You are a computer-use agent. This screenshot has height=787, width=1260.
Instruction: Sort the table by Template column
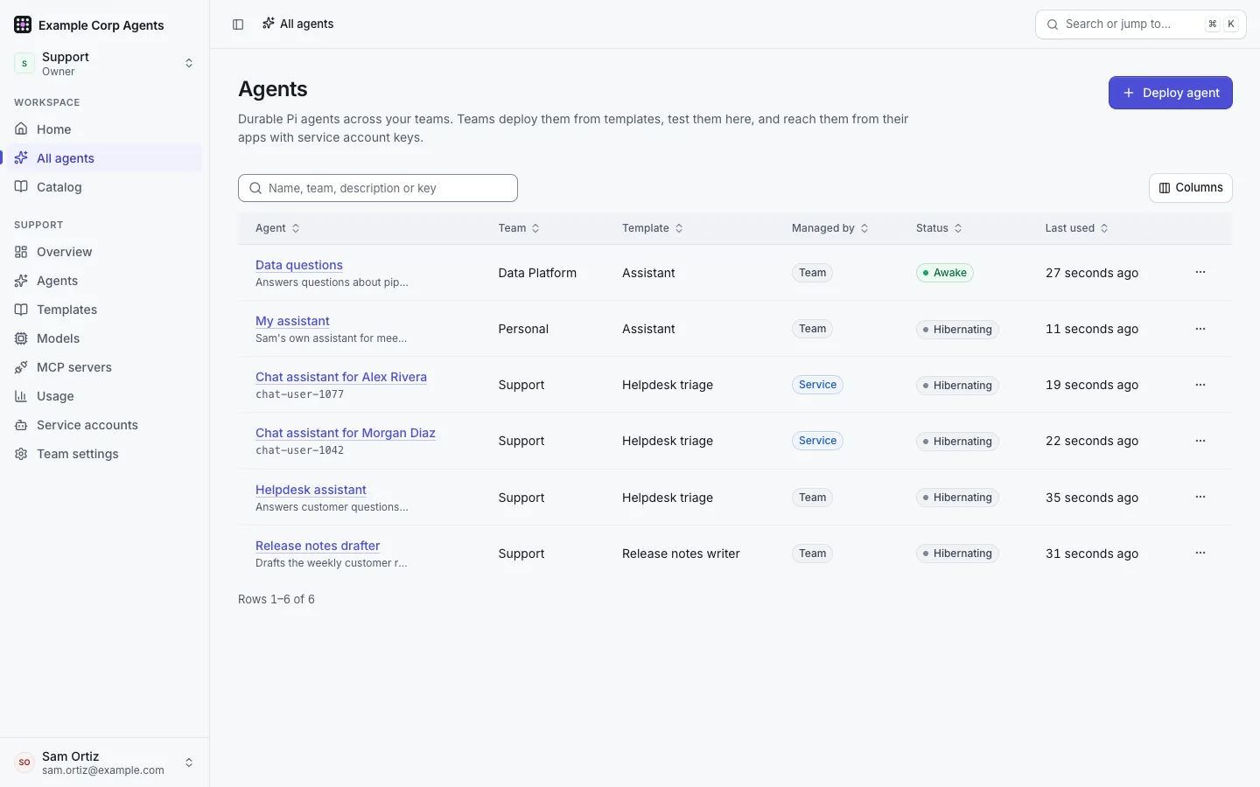[x=653, y=228]
